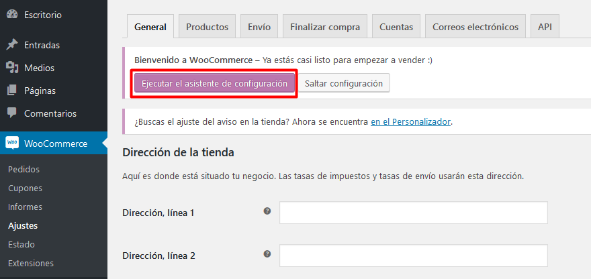The image size is (591, 279).
Task: Click the Saltar configuración button
Action: point(344,83)
